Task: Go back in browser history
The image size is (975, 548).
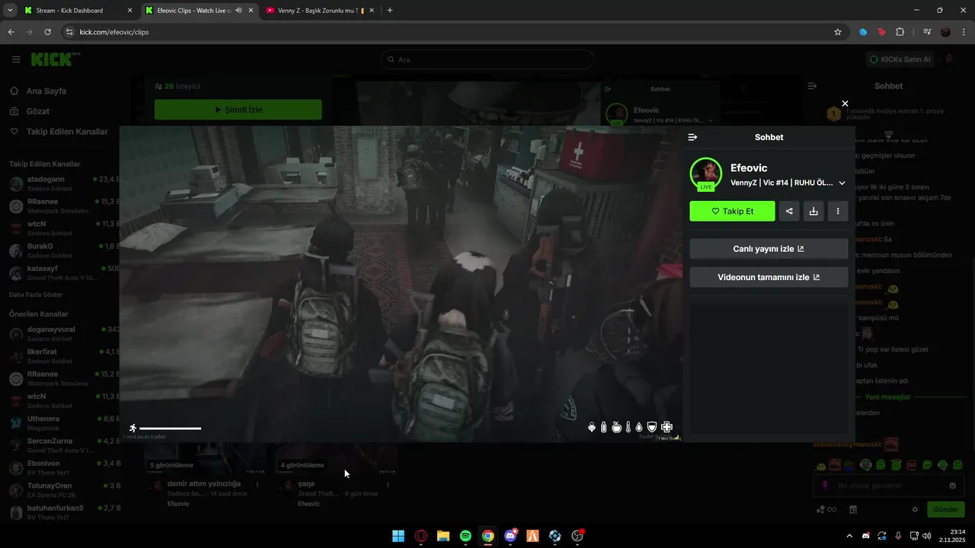Action: click(11, 32)
